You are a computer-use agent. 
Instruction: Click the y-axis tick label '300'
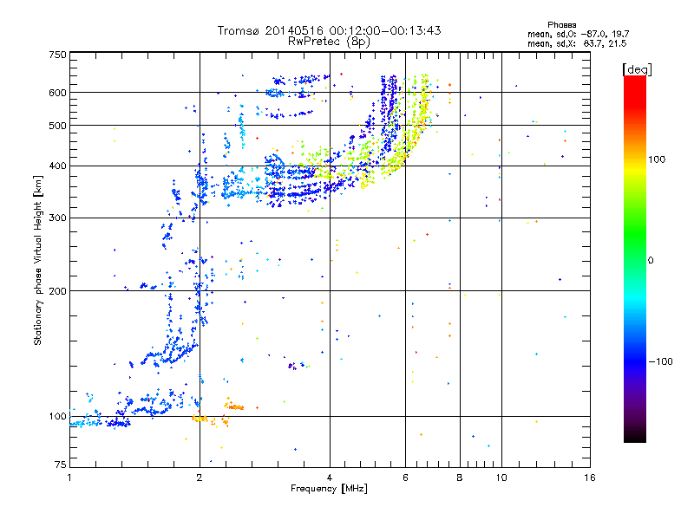point(57,218)
